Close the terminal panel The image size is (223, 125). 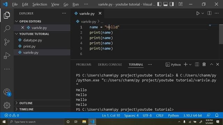click(x=217, y=64)
